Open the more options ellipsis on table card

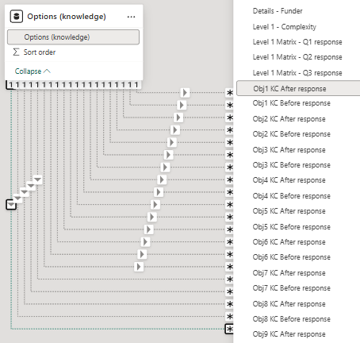click(x=131, y=17)
